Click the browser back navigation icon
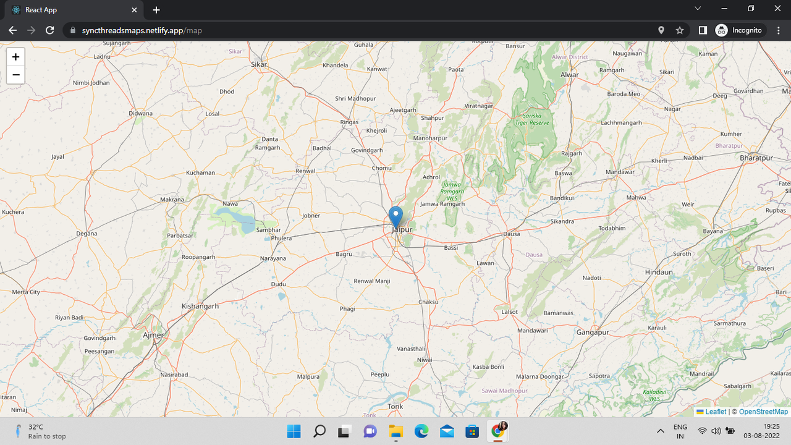 point(12,30)
